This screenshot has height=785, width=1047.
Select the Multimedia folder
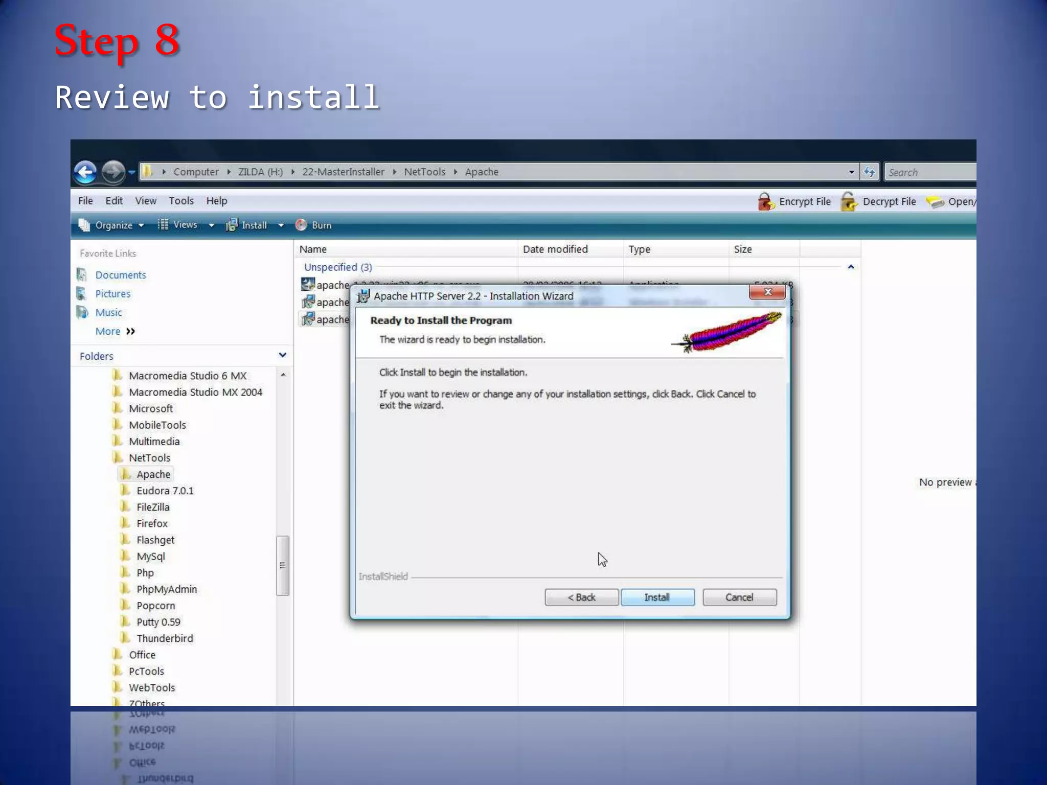(154, 441)
